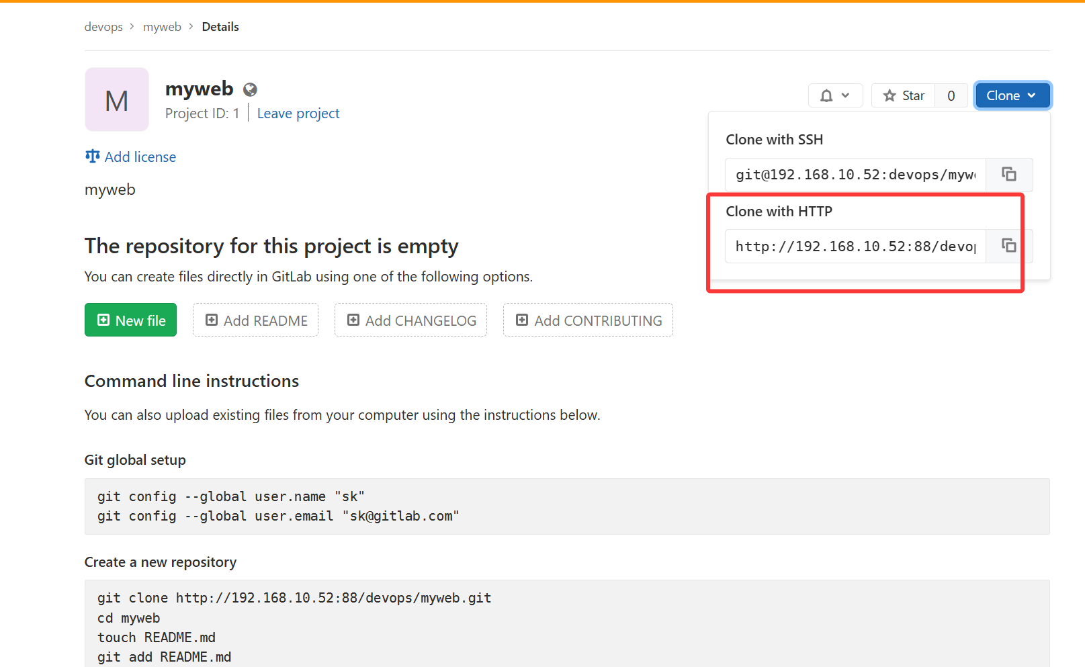The image size is (1085, 667).
Task: Expand the notification settings dropdown arrow
Action: (x=846, y=95)
